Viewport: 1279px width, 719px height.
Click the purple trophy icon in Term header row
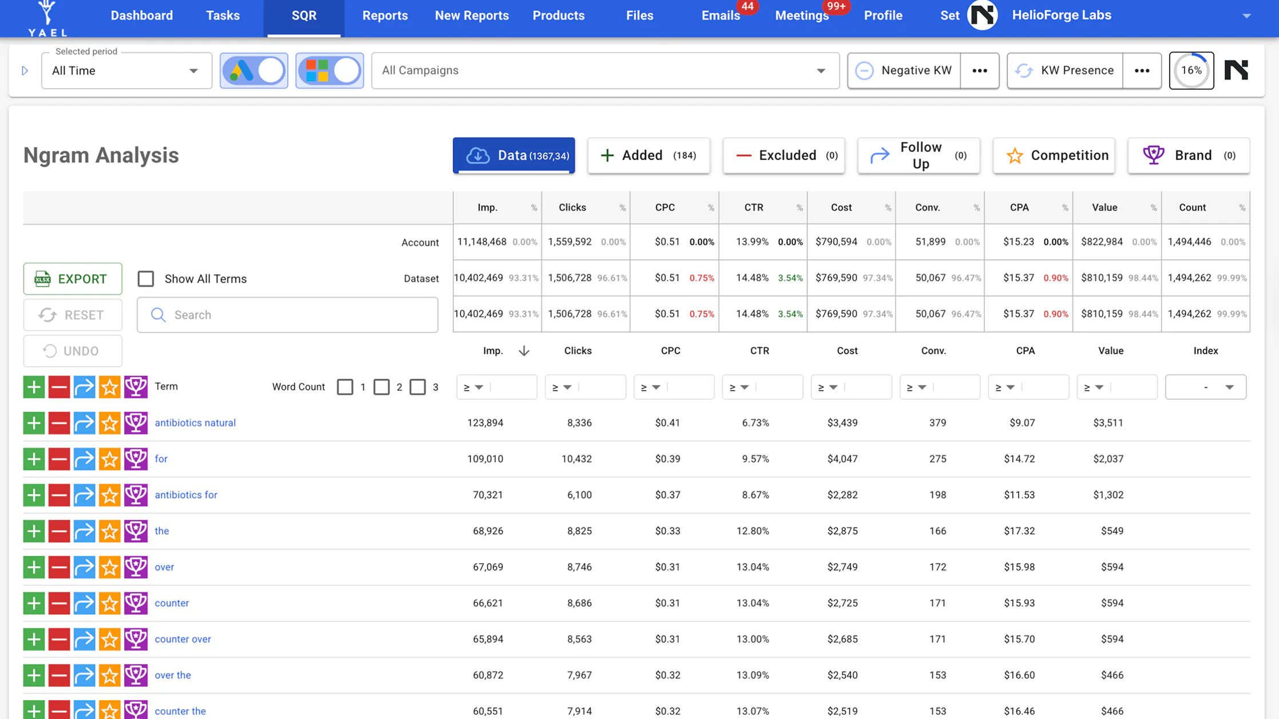(x=136, y=387)
